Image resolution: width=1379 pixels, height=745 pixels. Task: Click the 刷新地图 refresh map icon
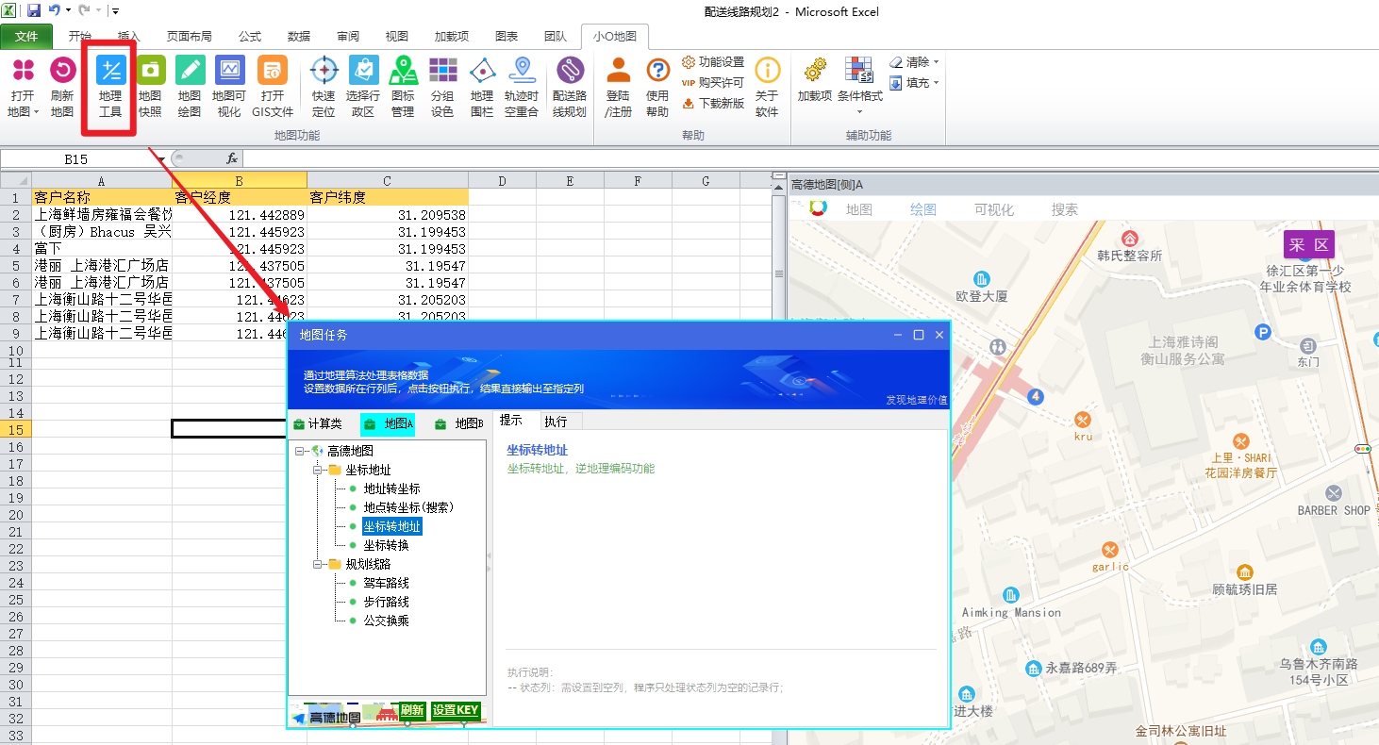coord(62,70)
